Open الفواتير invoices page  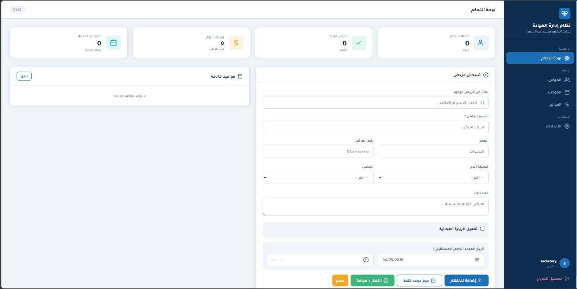[540, 104]
